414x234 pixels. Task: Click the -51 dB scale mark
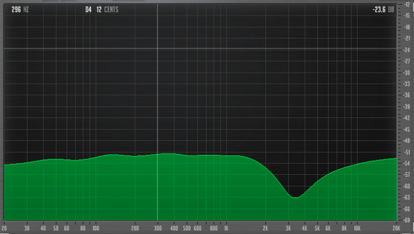click(x=406, y=152)
